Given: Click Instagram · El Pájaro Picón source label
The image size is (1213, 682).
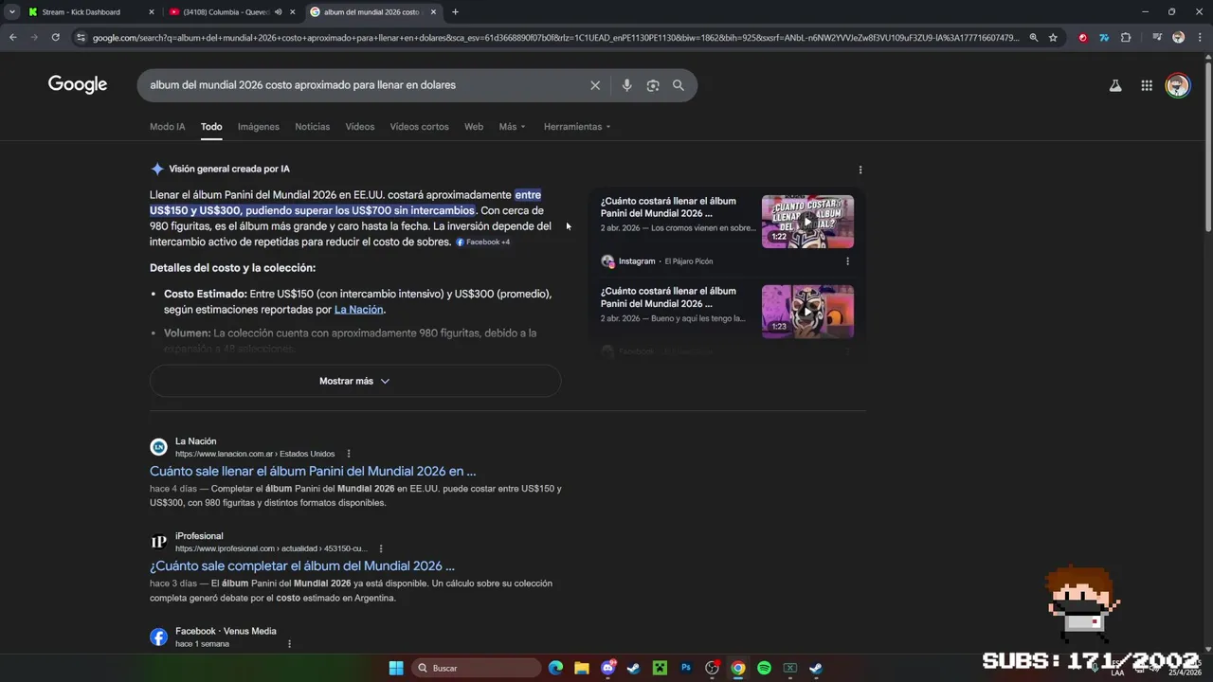Looking at the screenshot, I should (657, 261).
